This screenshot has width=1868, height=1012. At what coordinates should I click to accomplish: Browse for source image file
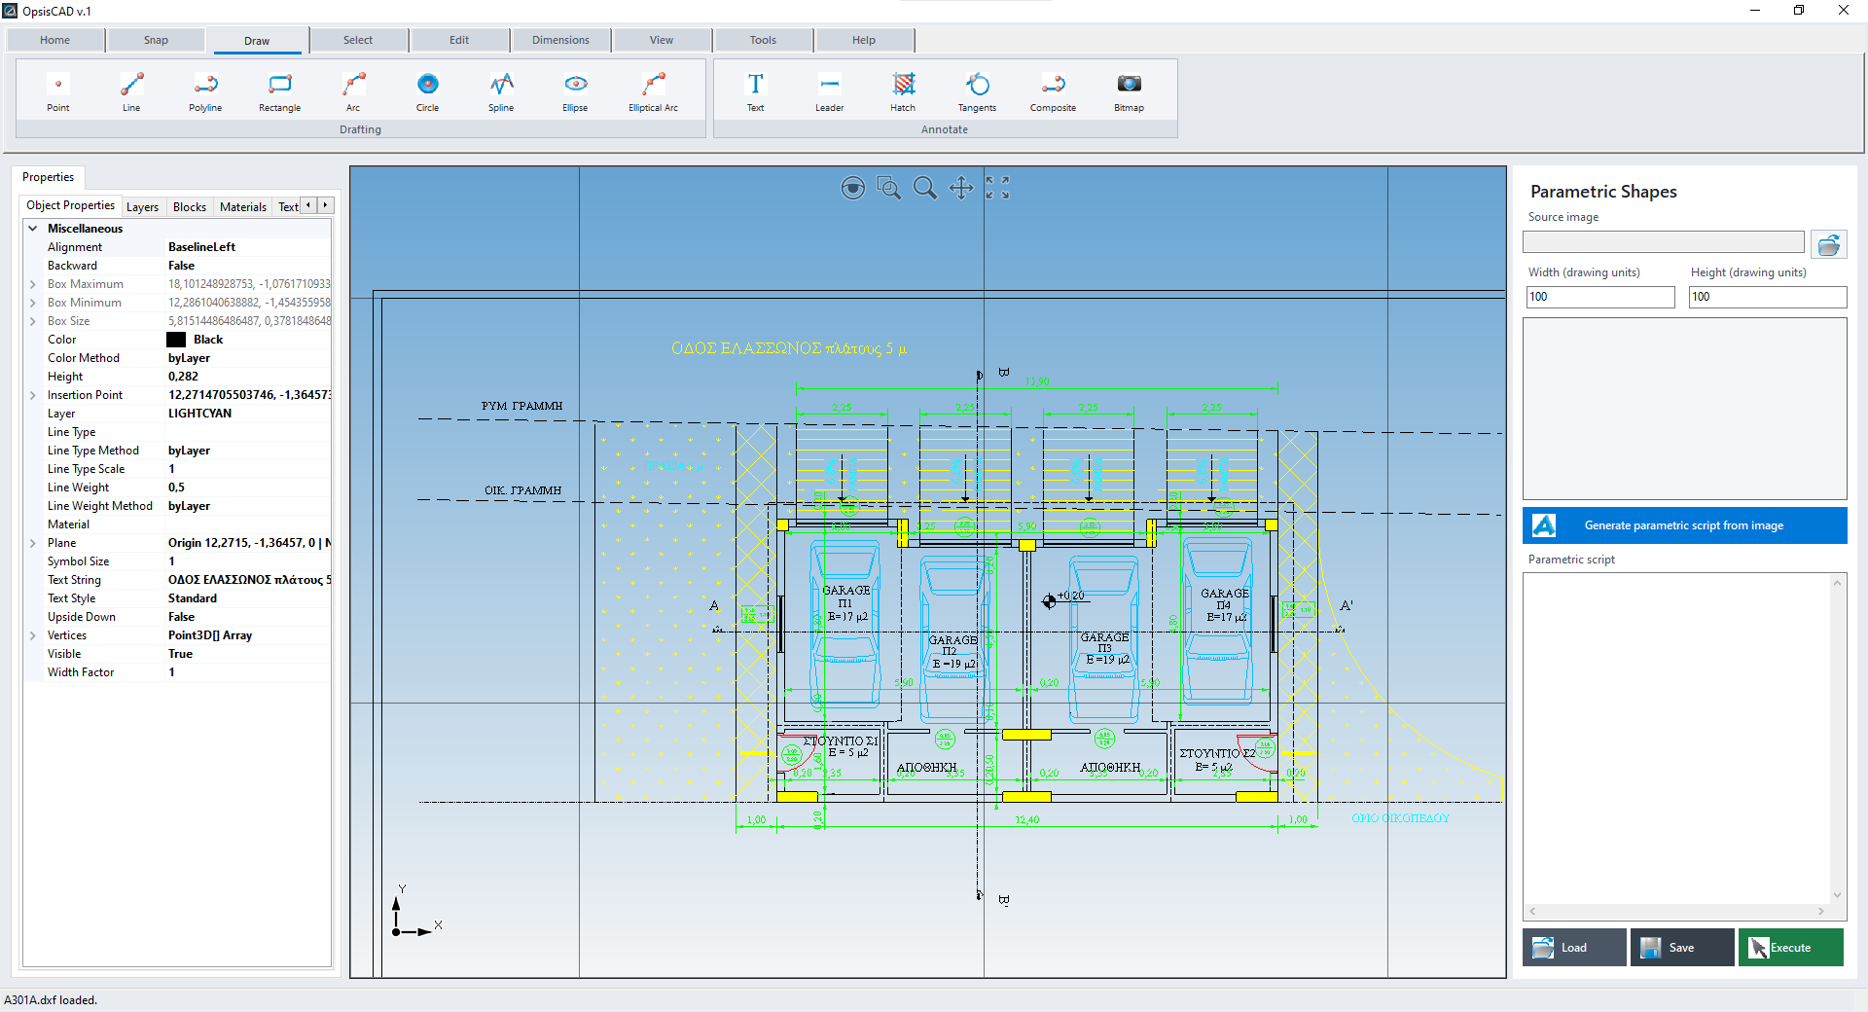[1829, 244]
